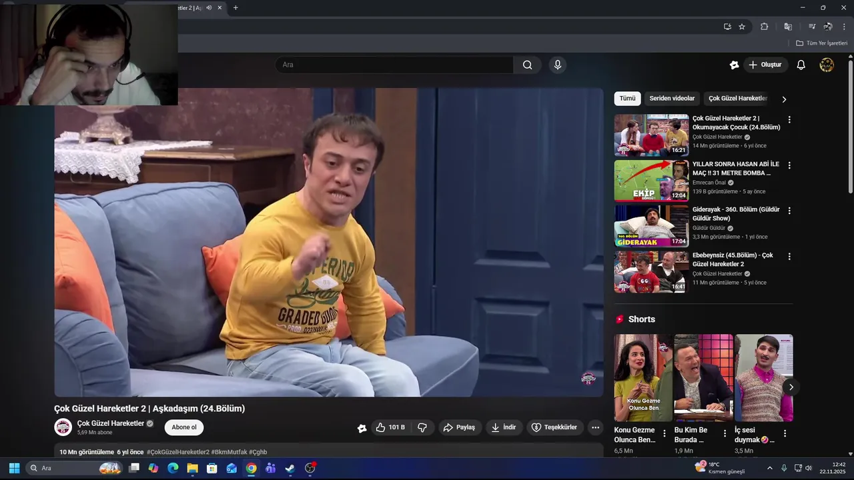Select the Çok Güzel Hareketler filter chip

point(738,99)
